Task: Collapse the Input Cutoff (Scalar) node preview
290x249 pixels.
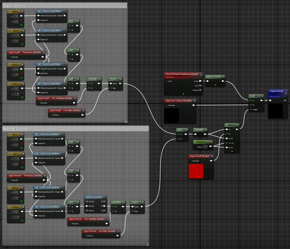Action: (212, 156)
